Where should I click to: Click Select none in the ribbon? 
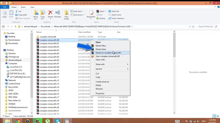pyautogui.click(x=115, y=15)
